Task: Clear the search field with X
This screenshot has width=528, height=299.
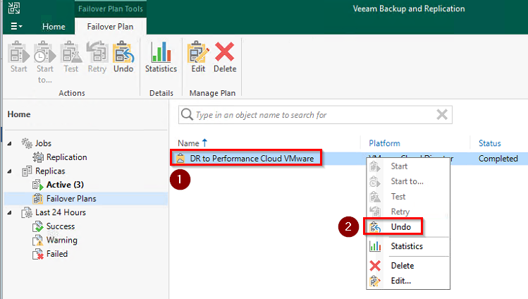Action: pos(442,115)
